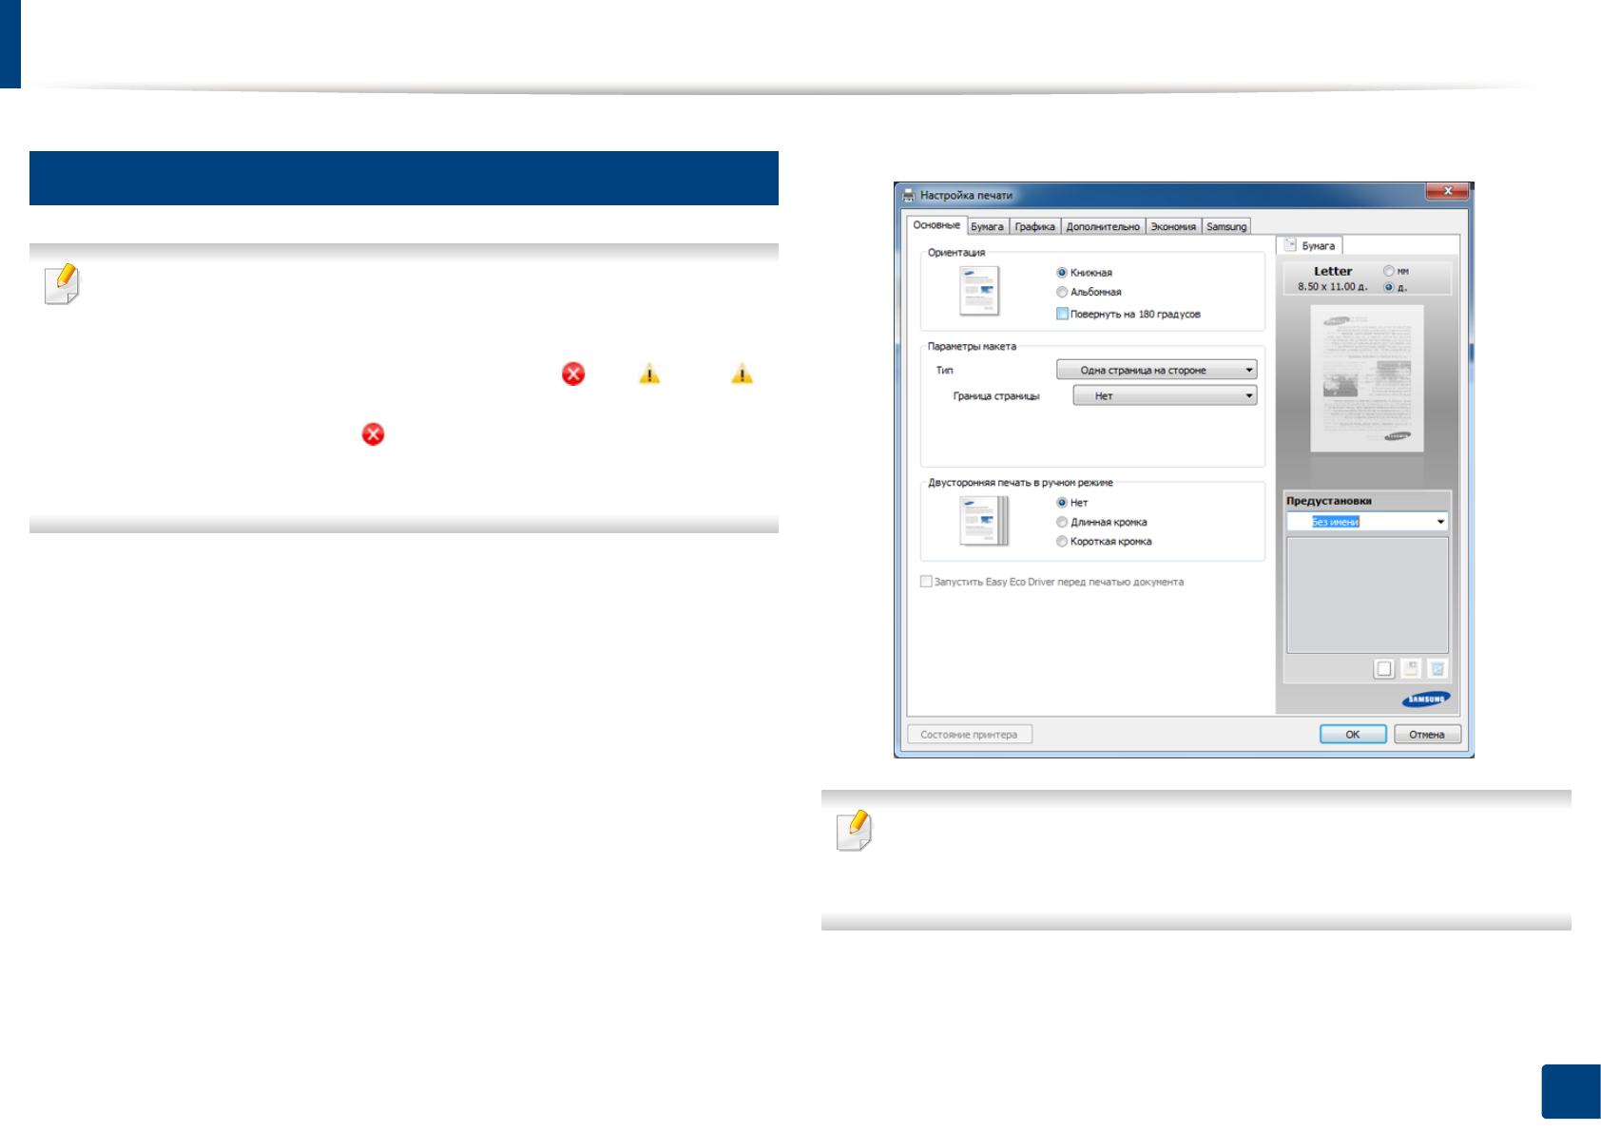The width and height of the screenshot is (1601, 1131).
Task: Choose the мм units radio button
Action: tap(1389, 272)
